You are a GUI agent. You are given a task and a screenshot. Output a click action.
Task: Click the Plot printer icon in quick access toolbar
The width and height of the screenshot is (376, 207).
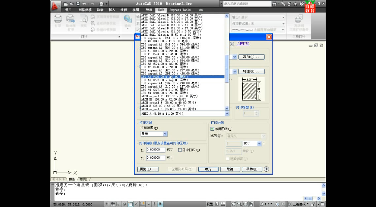(101, 4)
